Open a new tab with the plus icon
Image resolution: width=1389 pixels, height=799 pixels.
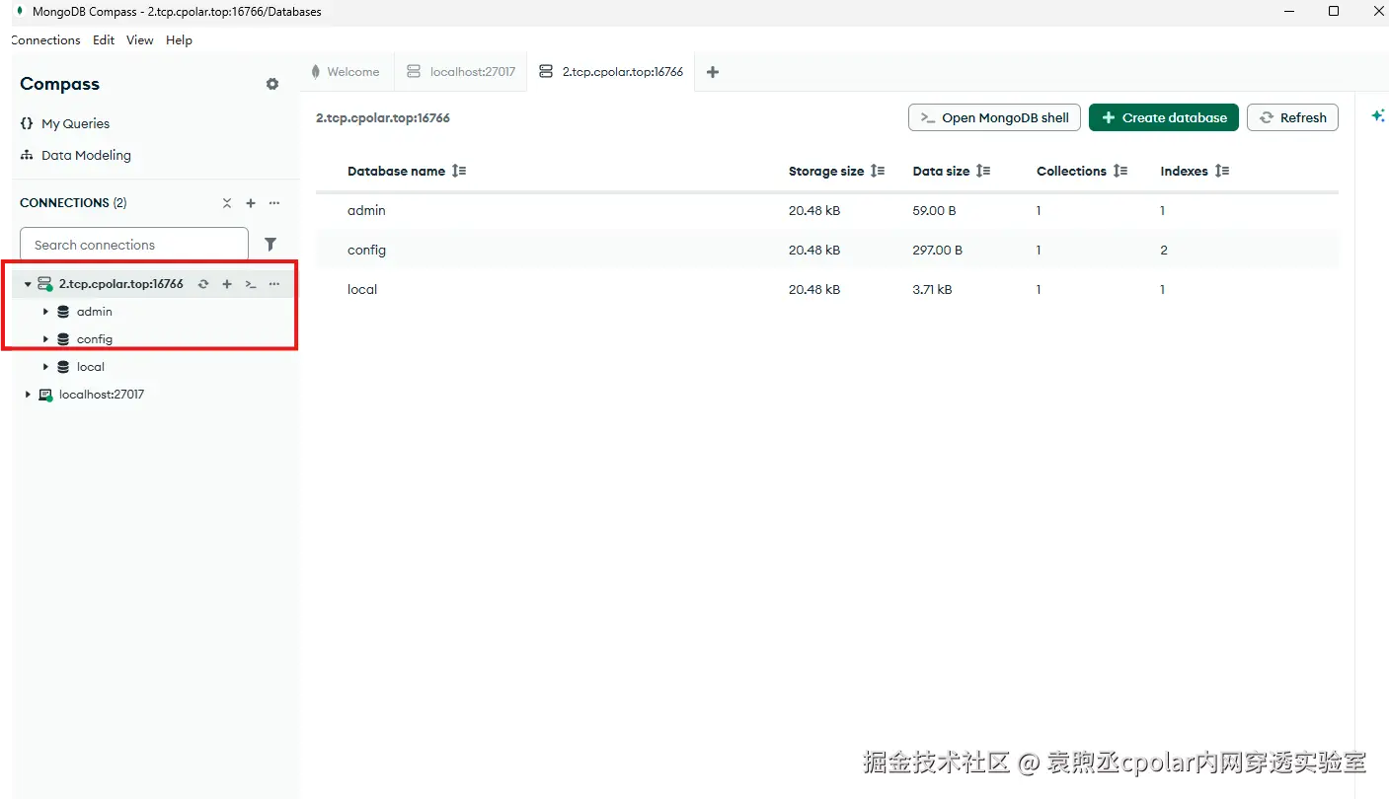point(713,72)
